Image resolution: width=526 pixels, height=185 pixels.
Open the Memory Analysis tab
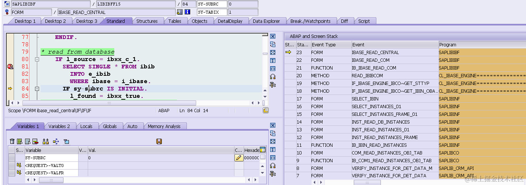(164, 126)
